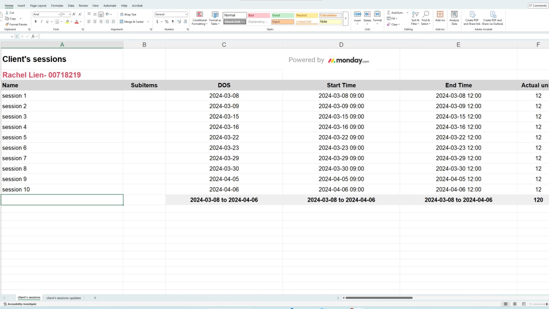Click the Add-ins icon

point(440,14)
